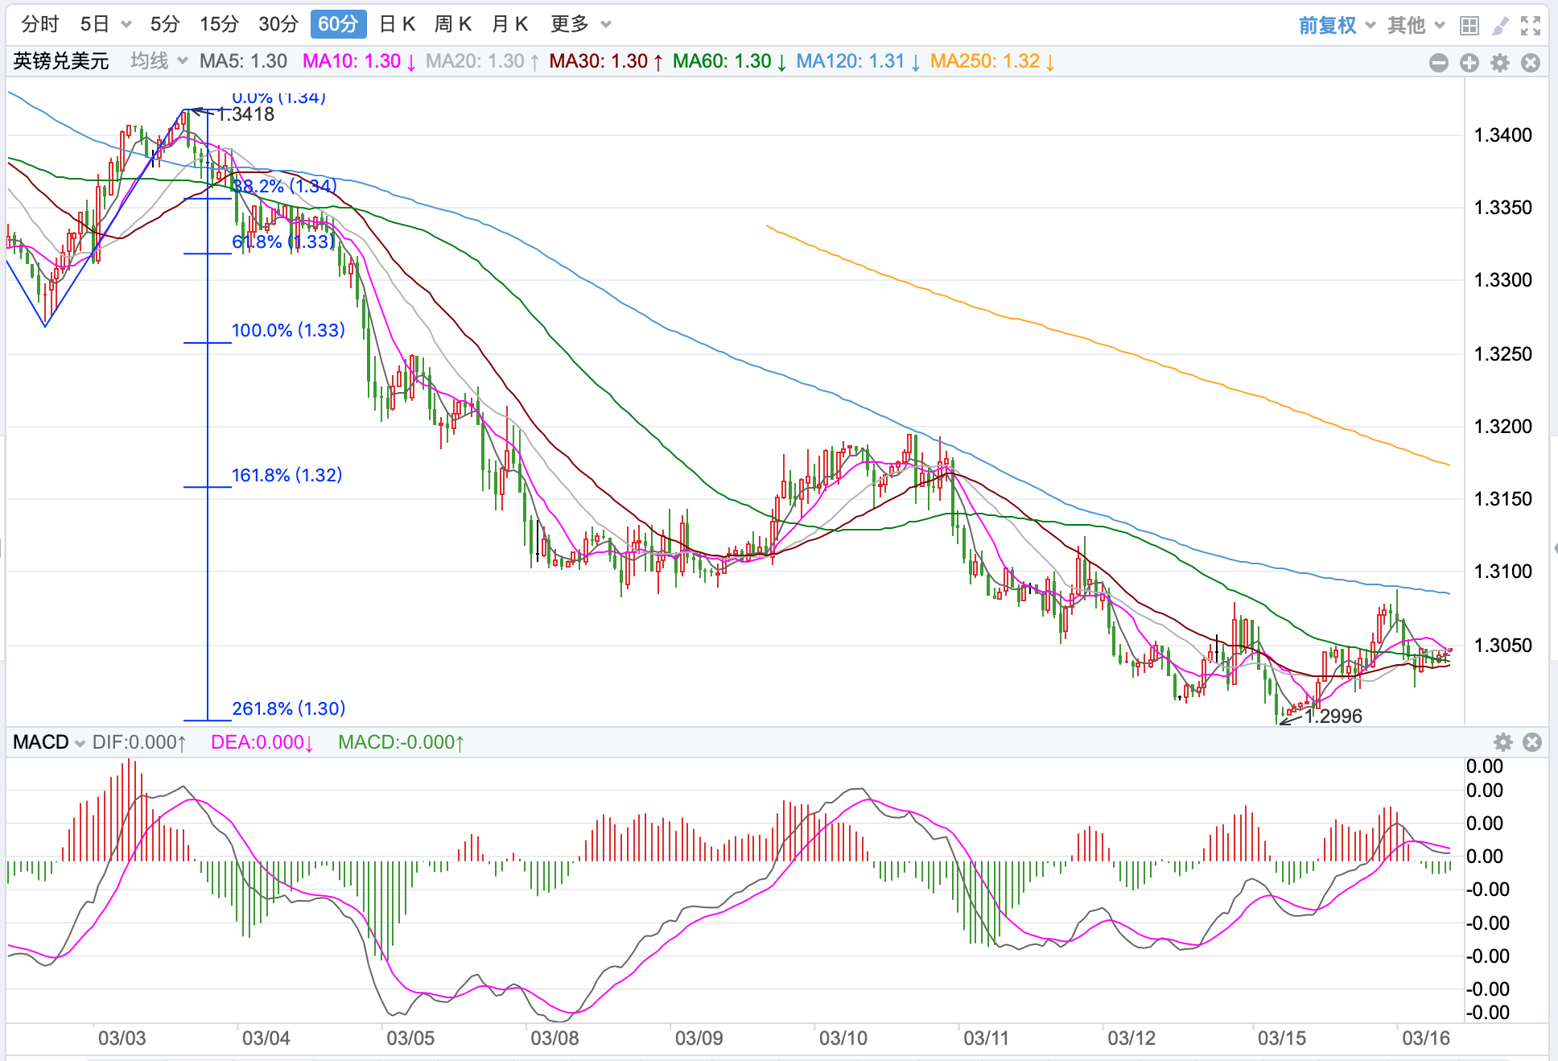Viewport: 1558px width, 1061px height.
Task: Close the MACD indicator panel
Action: (1532, 742)
